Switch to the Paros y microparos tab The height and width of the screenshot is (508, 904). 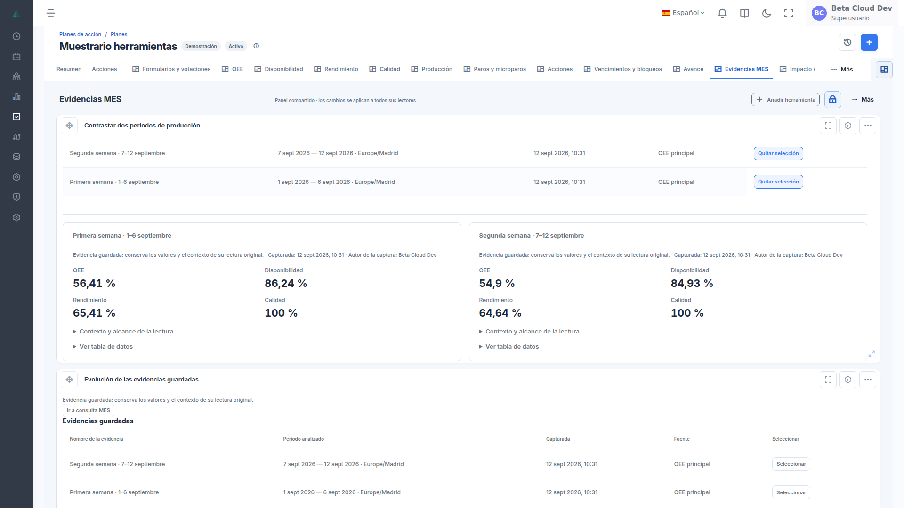(495, 69)
